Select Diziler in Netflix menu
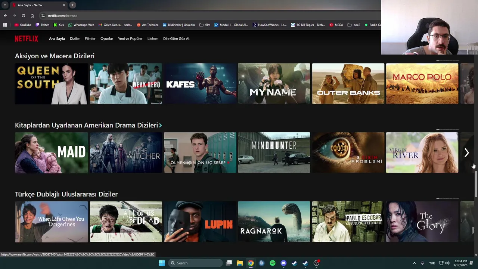The image size is (478, 269). point(75,38)
